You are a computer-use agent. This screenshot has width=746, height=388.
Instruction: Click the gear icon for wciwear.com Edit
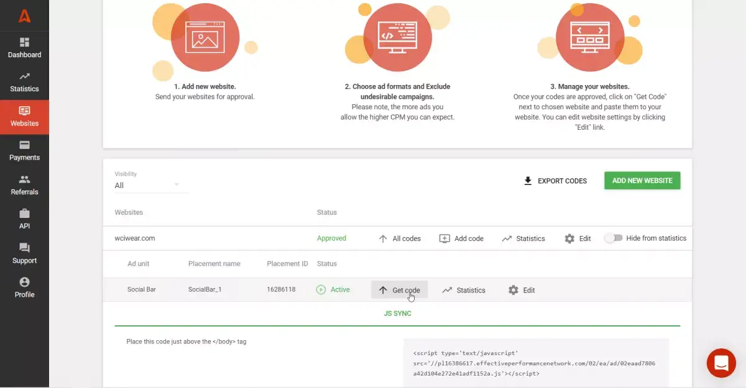pyautogui.click(x=569, y=238)
